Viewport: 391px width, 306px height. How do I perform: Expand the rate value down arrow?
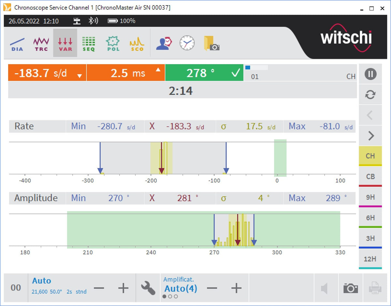[x=80, y=76]
